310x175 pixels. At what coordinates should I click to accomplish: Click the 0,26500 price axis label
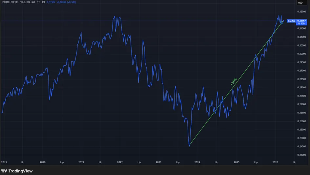[x=301, y=113]
